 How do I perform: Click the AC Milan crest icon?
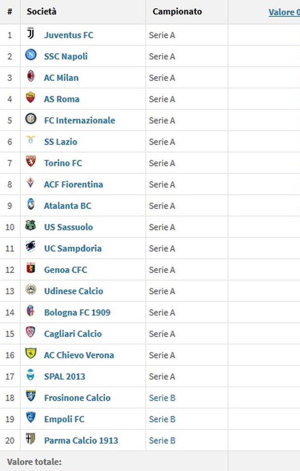point(31,77)
